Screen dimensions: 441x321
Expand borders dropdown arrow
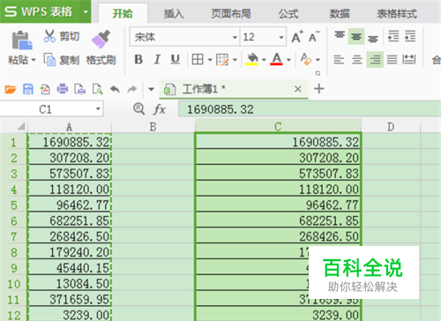pos(210,60)
